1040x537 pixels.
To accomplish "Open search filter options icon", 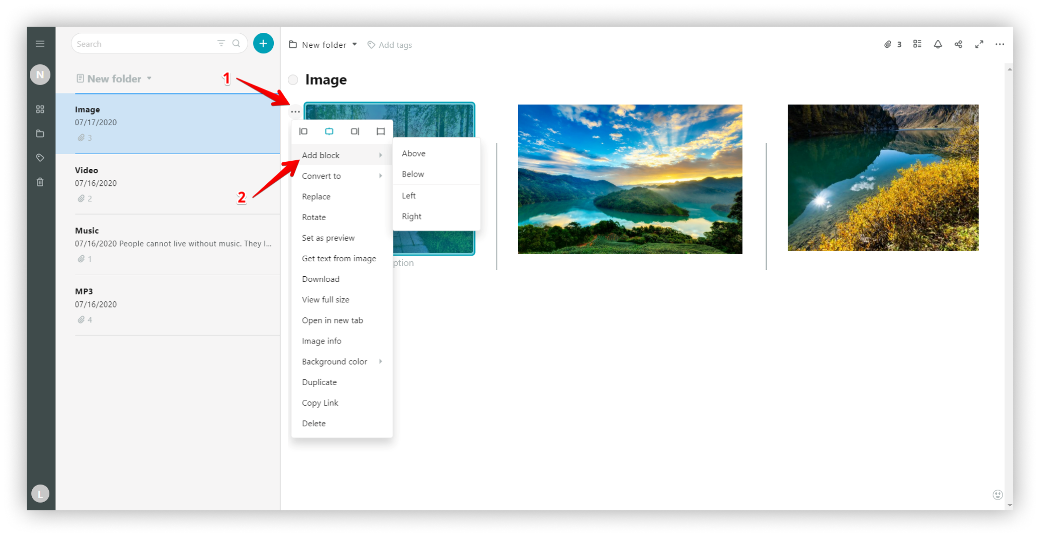I will point(221,44).
